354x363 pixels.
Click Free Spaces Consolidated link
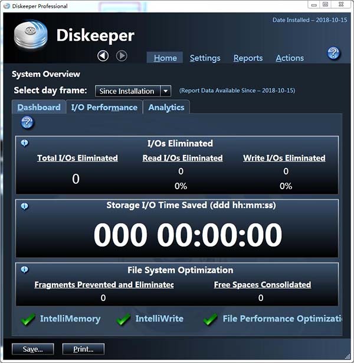point(263,284)
